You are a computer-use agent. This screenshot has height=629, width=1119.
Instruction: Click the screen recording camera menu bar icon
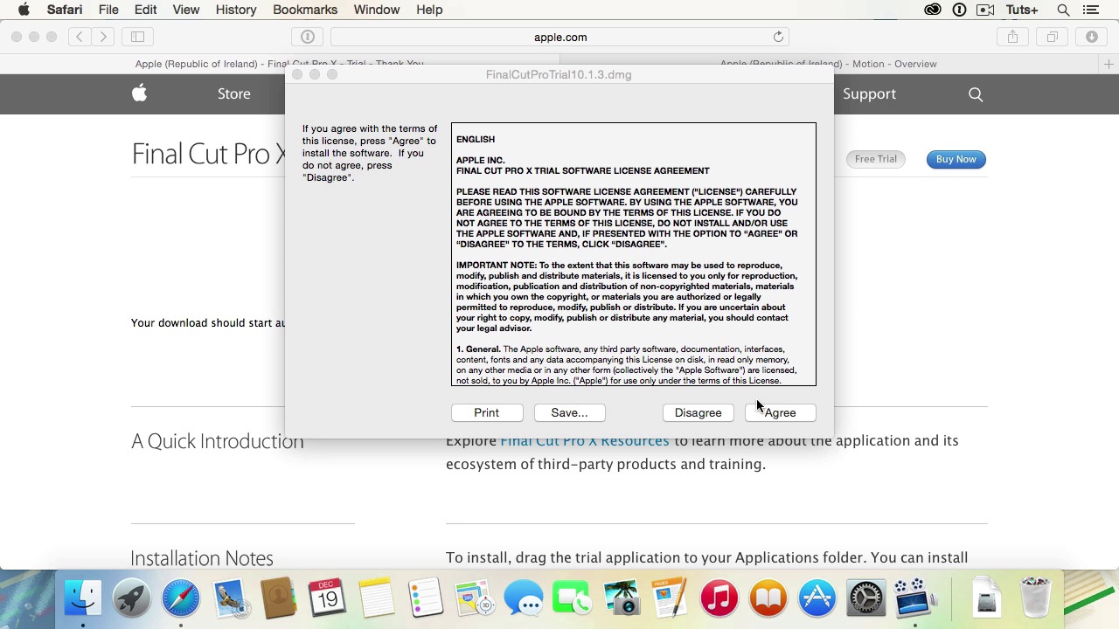tap(985, 10)
